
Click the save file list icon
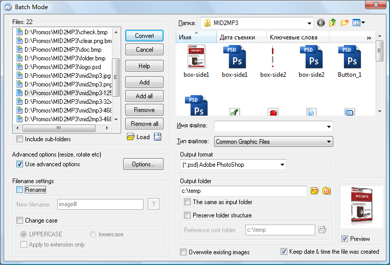tap(158, 137)
